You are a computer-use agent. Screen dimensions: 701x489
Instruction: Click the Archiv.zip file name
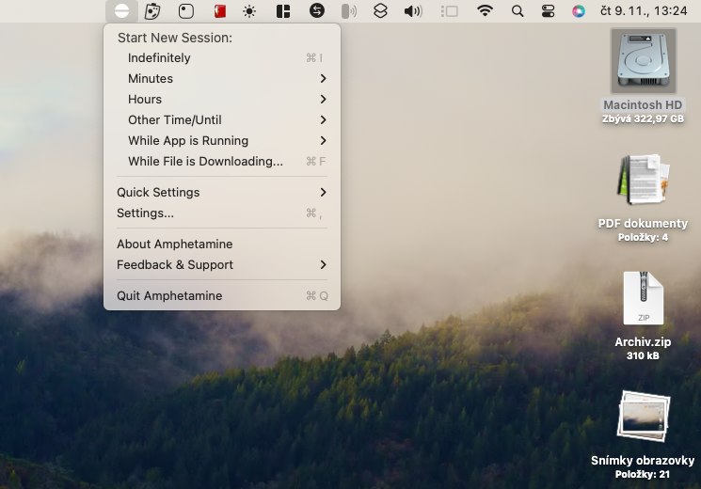(643, 342)
